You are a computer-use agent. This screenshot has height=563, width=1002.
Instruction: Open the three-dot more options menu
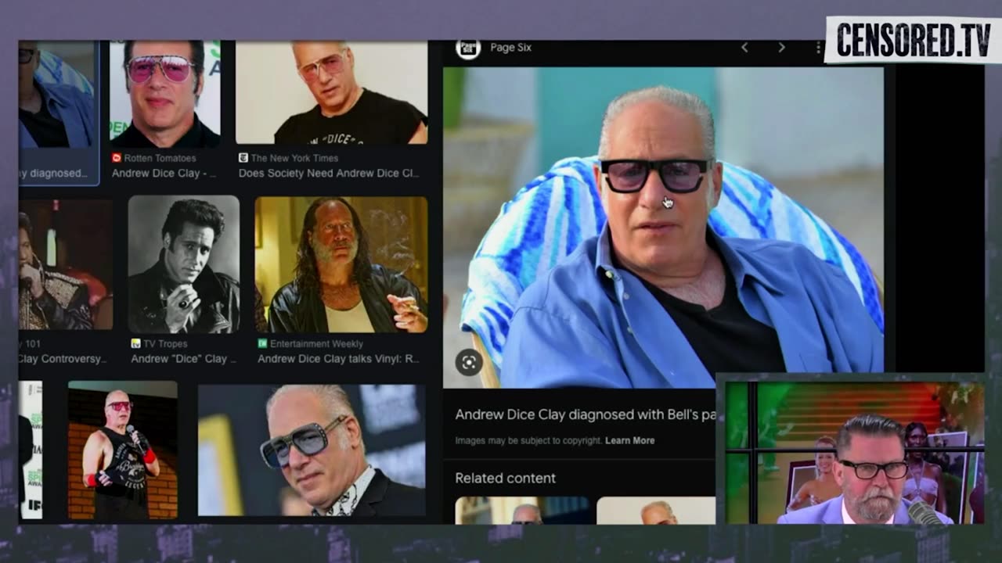point(818,48)
